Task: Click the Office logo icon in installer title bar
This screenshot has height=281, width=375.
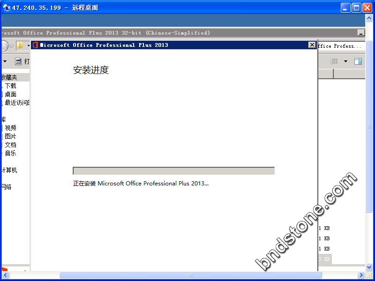Action: (35, 45)
